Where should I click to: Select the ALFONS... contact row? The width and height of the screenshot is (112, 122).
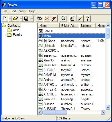click(72, 70)
